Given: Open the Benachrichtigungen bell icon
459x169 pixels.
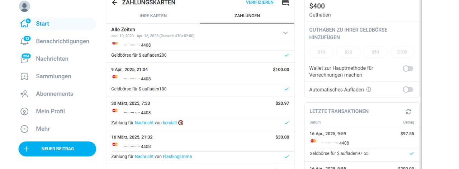Looking at the screenshot, I should click(24, 41).
